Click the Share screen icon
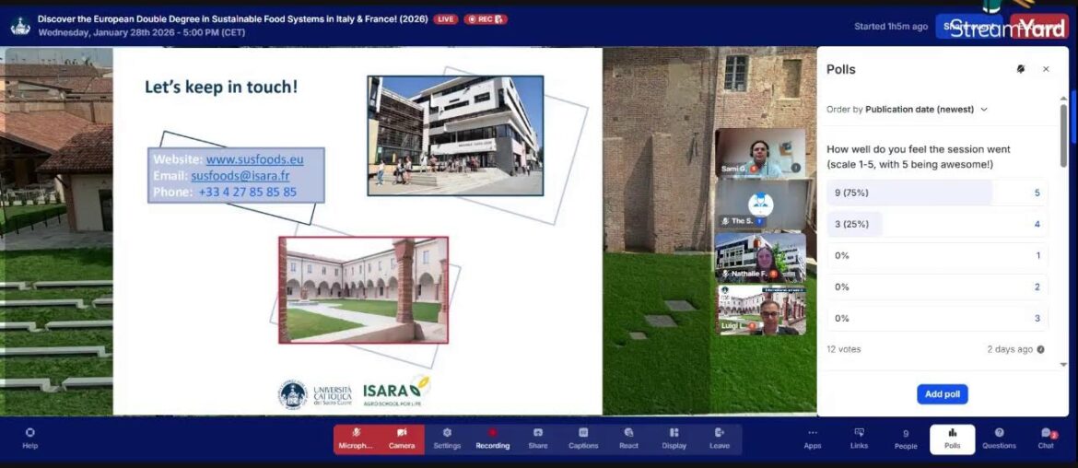The width and height of the screenshot is (1078, 468). pos(537,439)
